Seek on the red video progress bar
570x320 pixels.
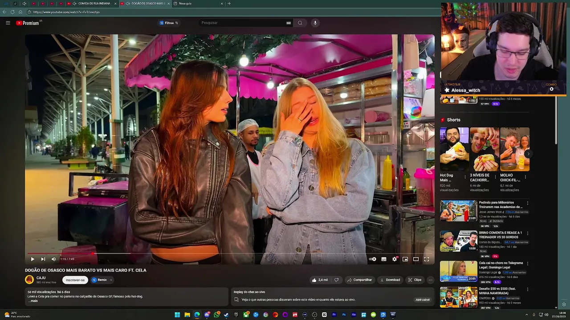[229, 253]
